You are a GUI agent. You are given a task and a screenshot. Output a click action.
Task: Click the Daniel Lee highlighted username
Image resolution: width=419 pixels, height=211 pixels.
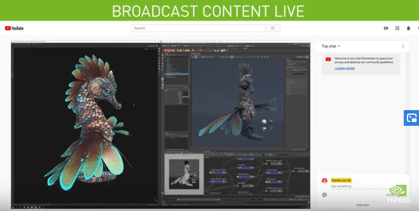click(341, 180)
